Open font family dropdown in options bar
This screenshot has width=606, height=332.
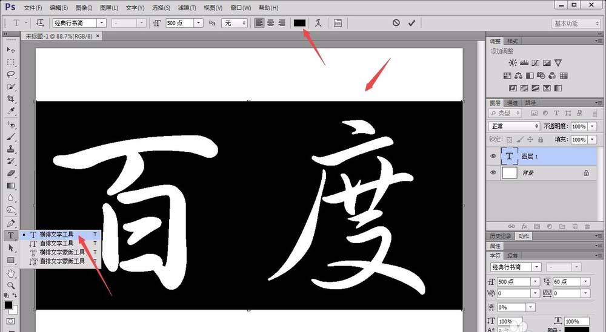coord(102,23)
